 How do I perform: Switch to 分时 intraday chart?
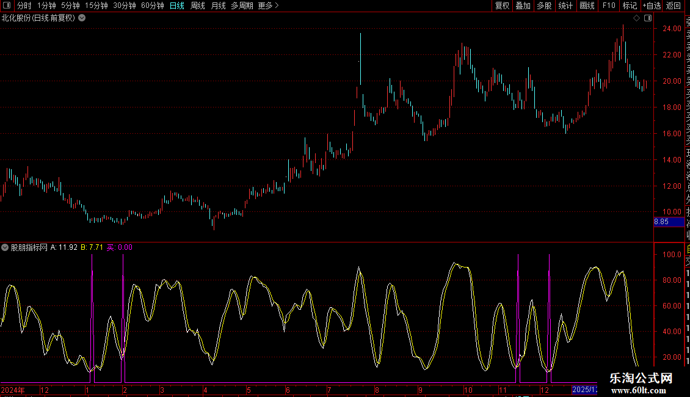tap(24, 5)
